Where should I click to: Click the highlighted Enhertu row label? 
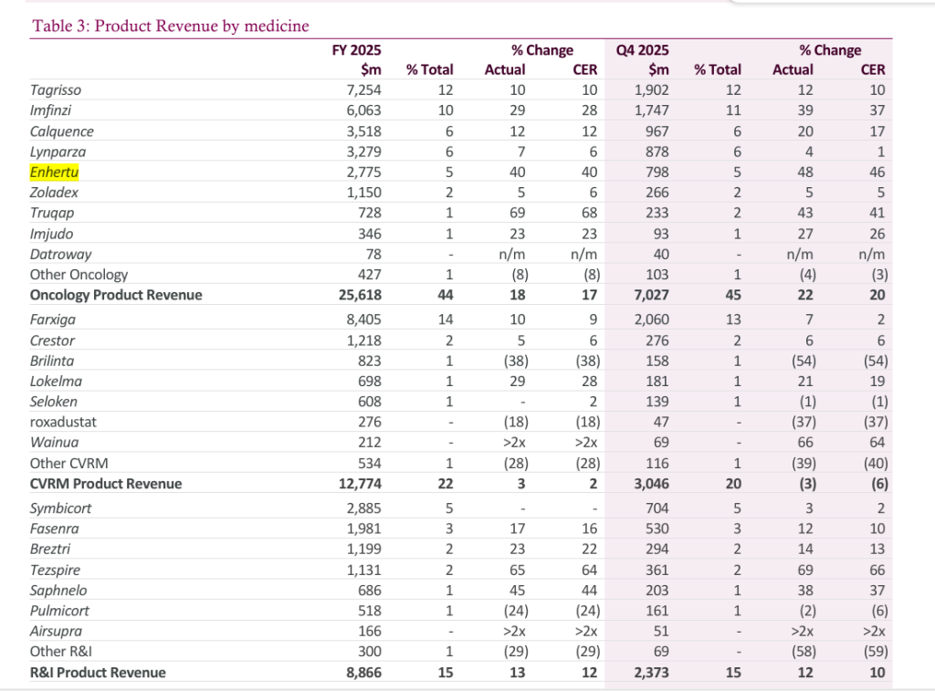click(55, 172)
